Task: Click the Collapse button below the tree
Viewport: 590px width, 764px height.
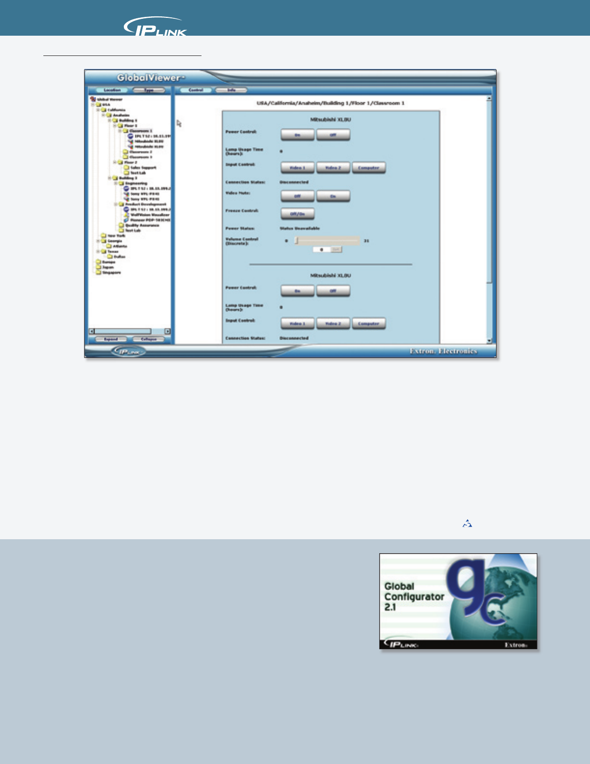Action: point(148,339)
